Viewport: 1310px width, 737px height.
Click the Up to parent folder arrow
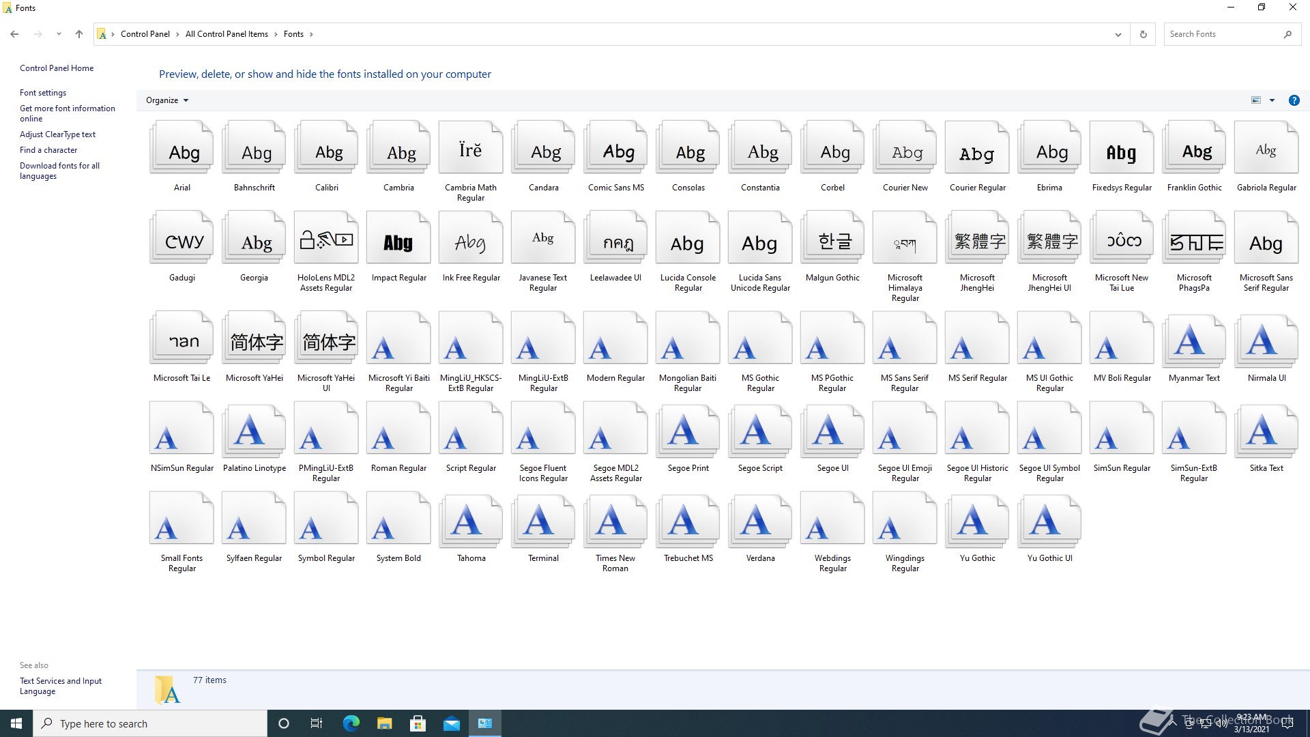pos(79,34)
